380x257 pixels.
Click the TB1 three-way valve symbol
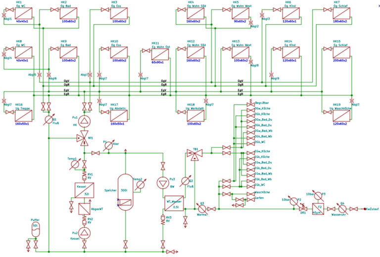pyautogui.click(x=194, y=154)
